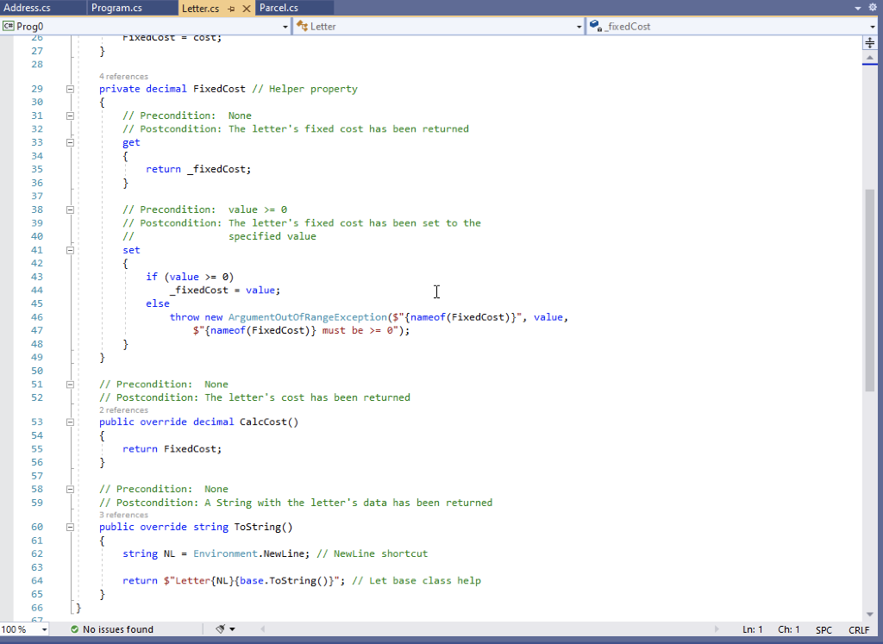Collapse the comment outline on line 51

click(70, 385)
